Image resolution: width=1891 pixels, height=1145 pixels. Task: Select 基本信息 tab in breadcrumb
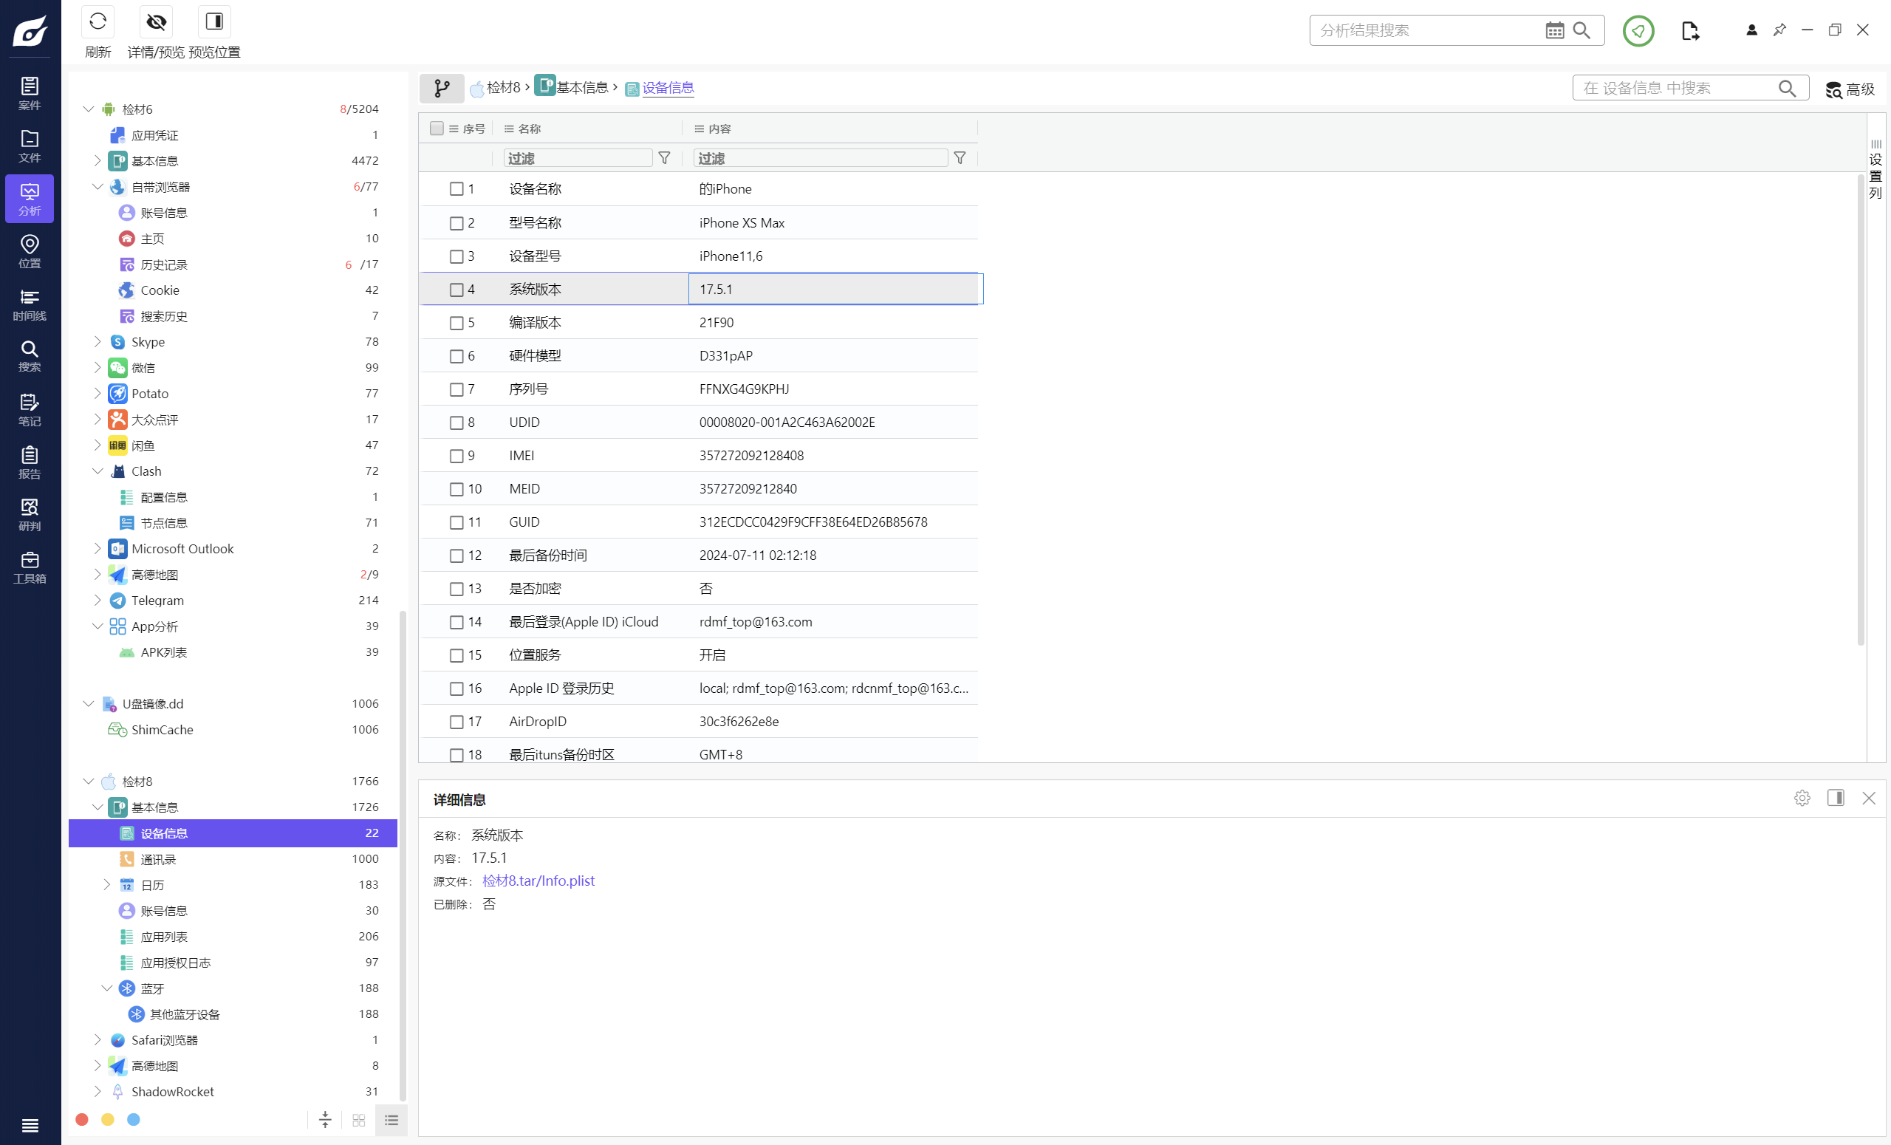click(x=584, y=86)
